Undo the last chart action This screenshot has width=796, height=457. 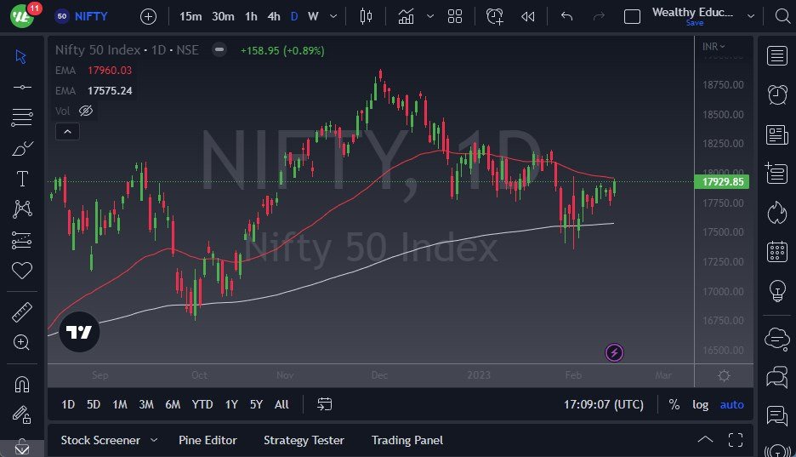(x=566, y=17)
